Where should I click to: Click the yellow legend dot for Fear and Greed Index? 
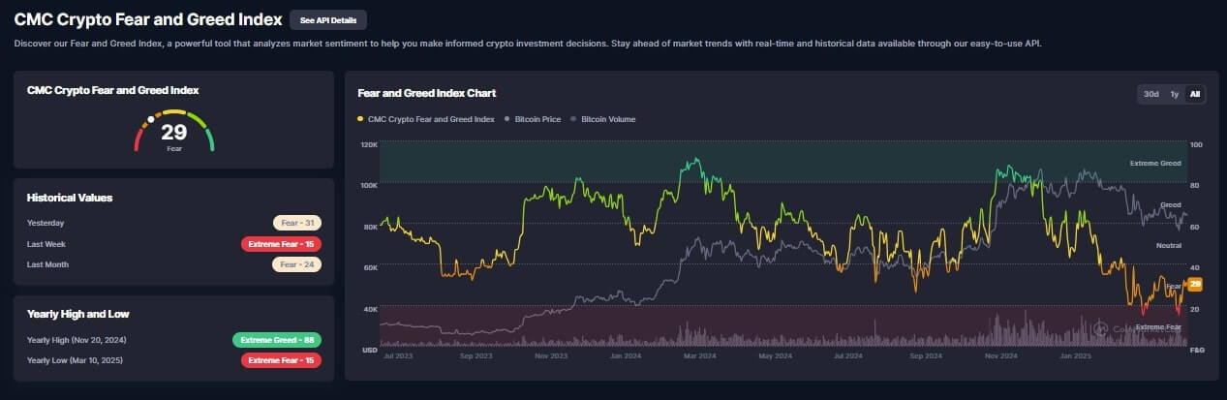click(x=361, y=119)
